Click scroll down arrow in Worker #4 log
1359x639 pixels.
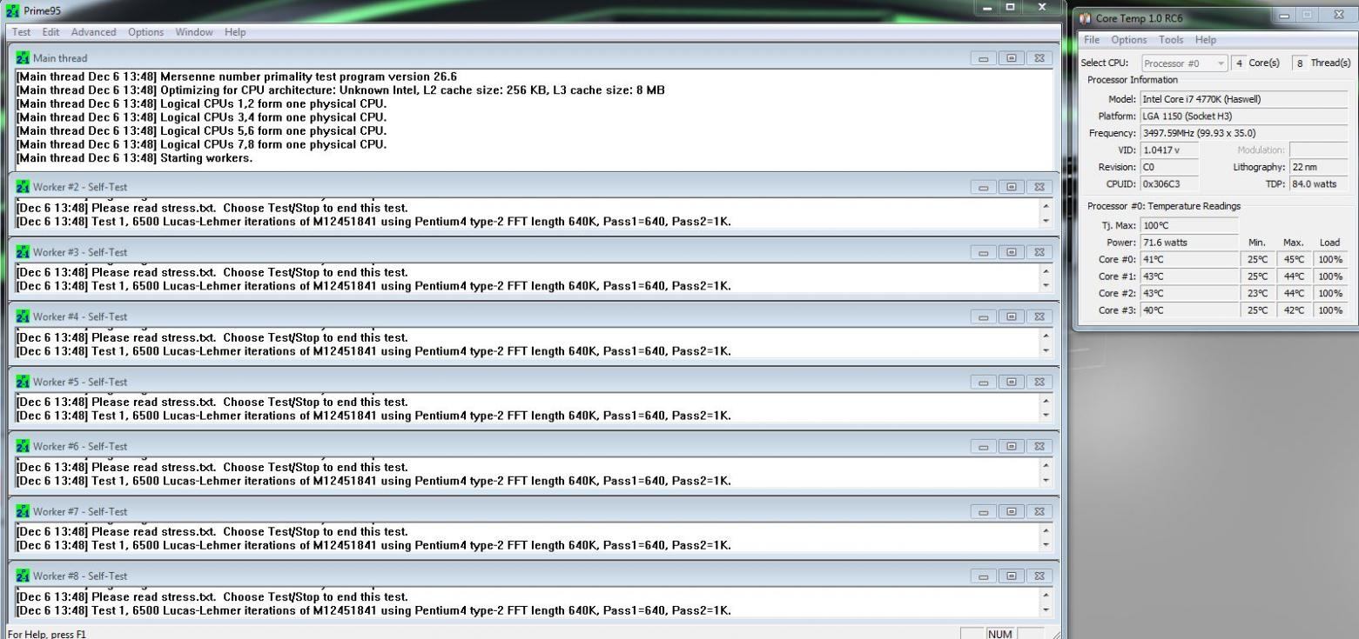coord(1046,350)
